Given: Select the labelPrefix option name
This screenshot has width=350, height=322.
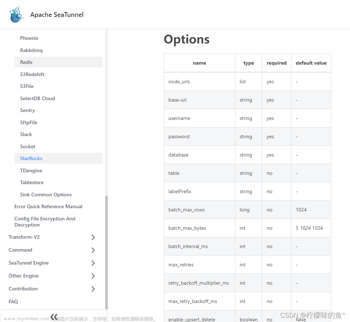Looking at the screenshot, I should 180,191.
